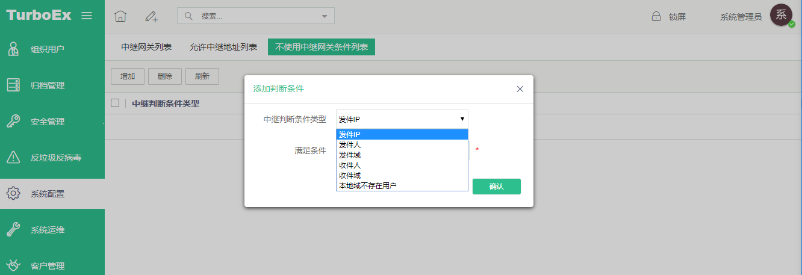This screenshot has height=275, width=802.
Task: Click the TurboEx logo
Action: coord(39,15)
